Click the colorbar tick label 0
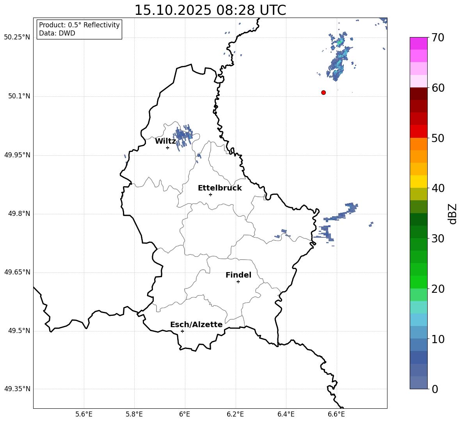The image size is (462, 422). [x=435, y=389]
